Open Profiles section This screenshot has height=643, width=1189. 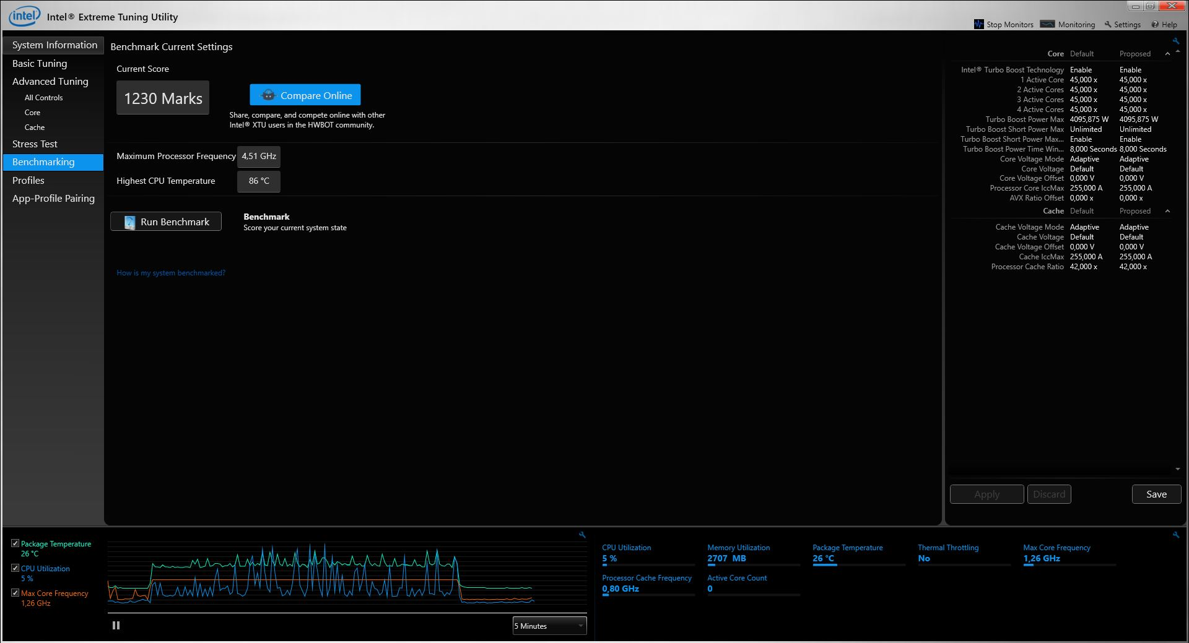tap(28, 181)
